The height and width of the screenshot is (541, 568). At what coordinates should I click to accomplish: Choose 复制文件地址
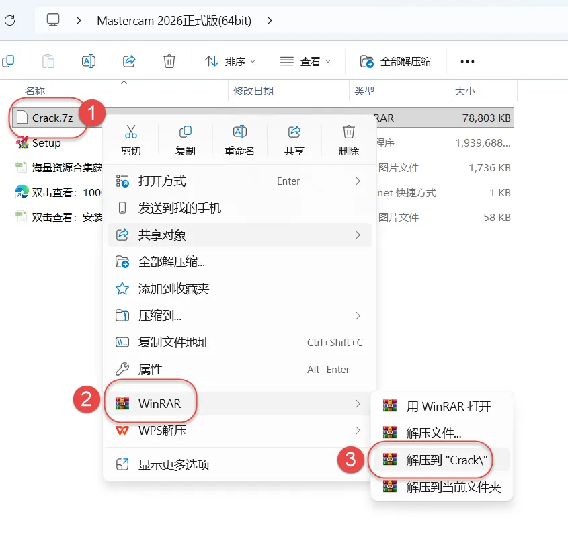(x=239, y=343)
